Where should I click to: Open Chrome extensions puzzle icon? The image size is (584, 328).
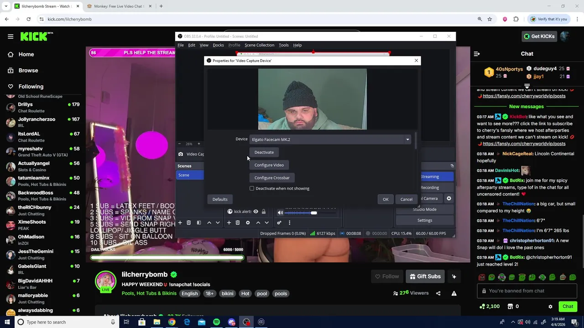click(516, 19)
